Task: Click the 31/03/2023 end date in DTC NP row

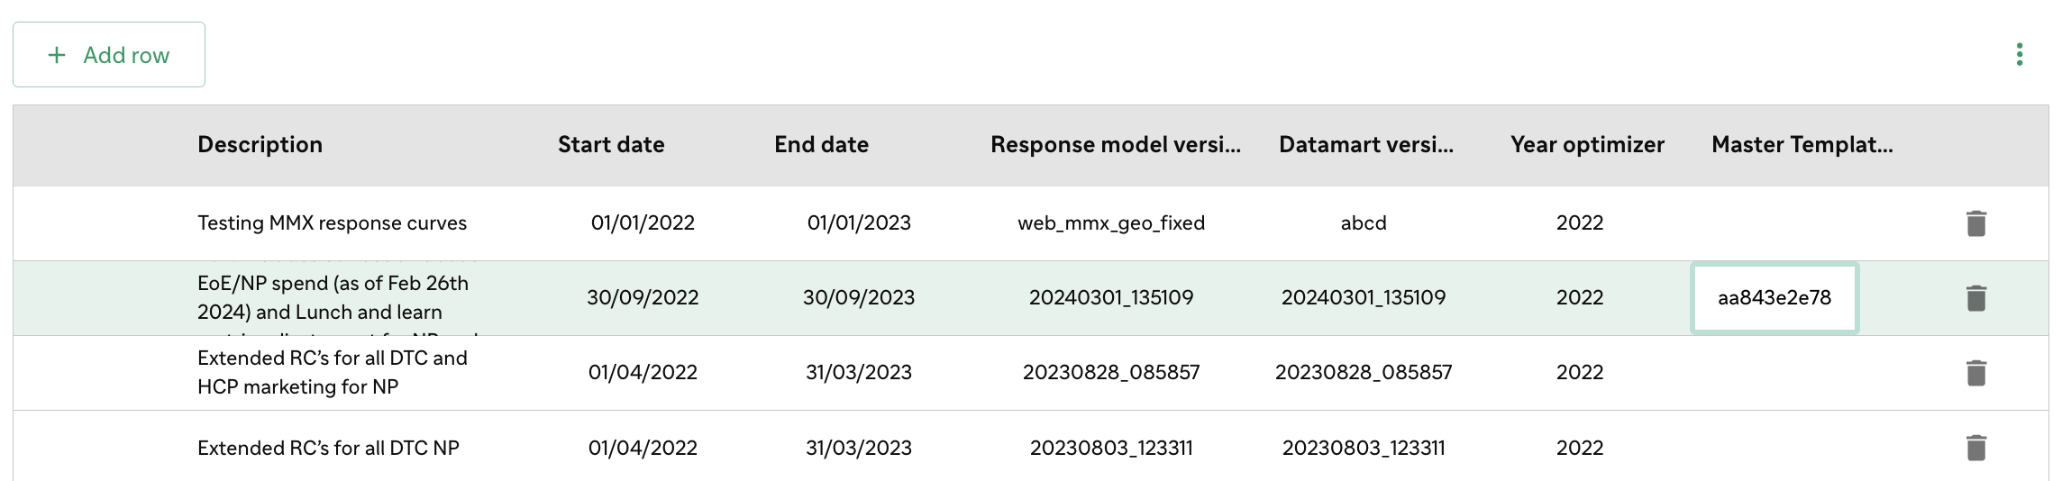Action: (x=859, y=448)
